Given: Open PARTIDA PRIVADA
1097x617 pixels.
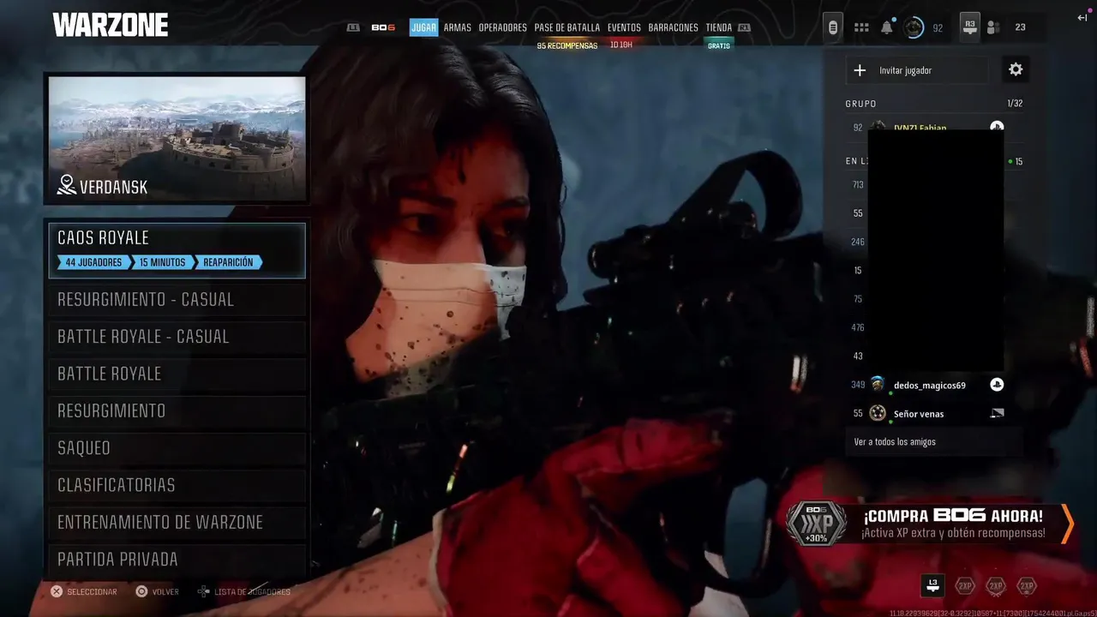Looking at the screenshot, I should point(177,560).
